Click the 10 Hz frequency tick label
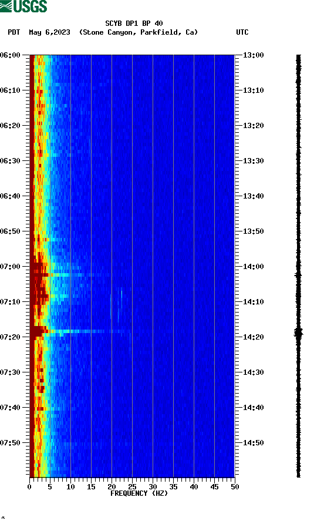Viewport: 324px width, 524px height. 70,487
